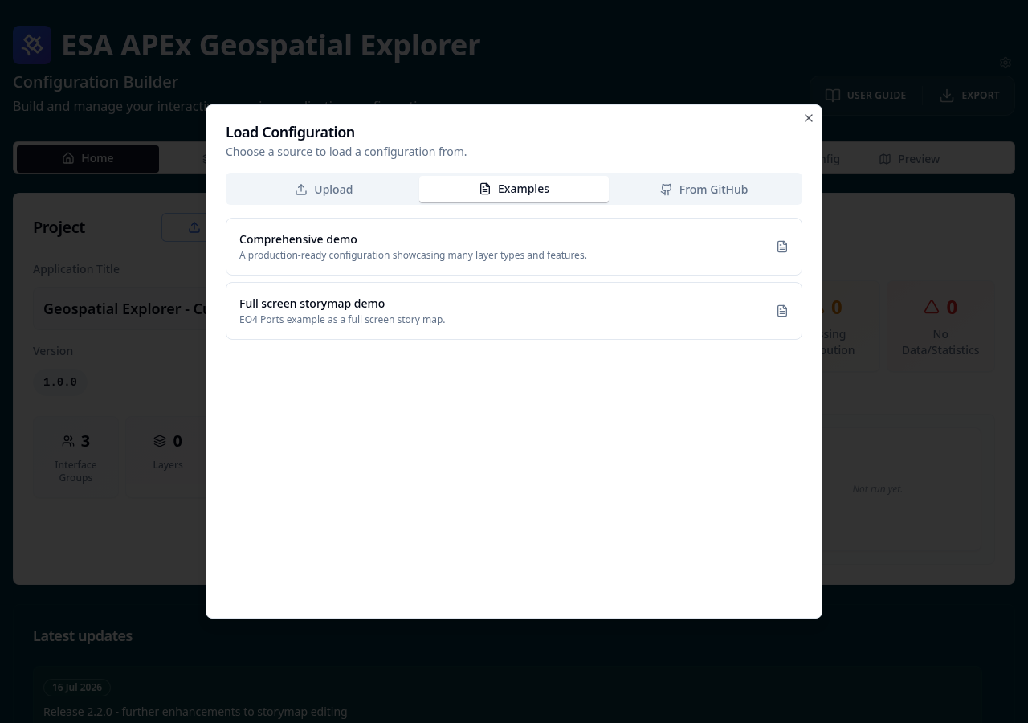Click file icon on Comprehensive demo row
The image size is (1028, 723).
(782, 247)
